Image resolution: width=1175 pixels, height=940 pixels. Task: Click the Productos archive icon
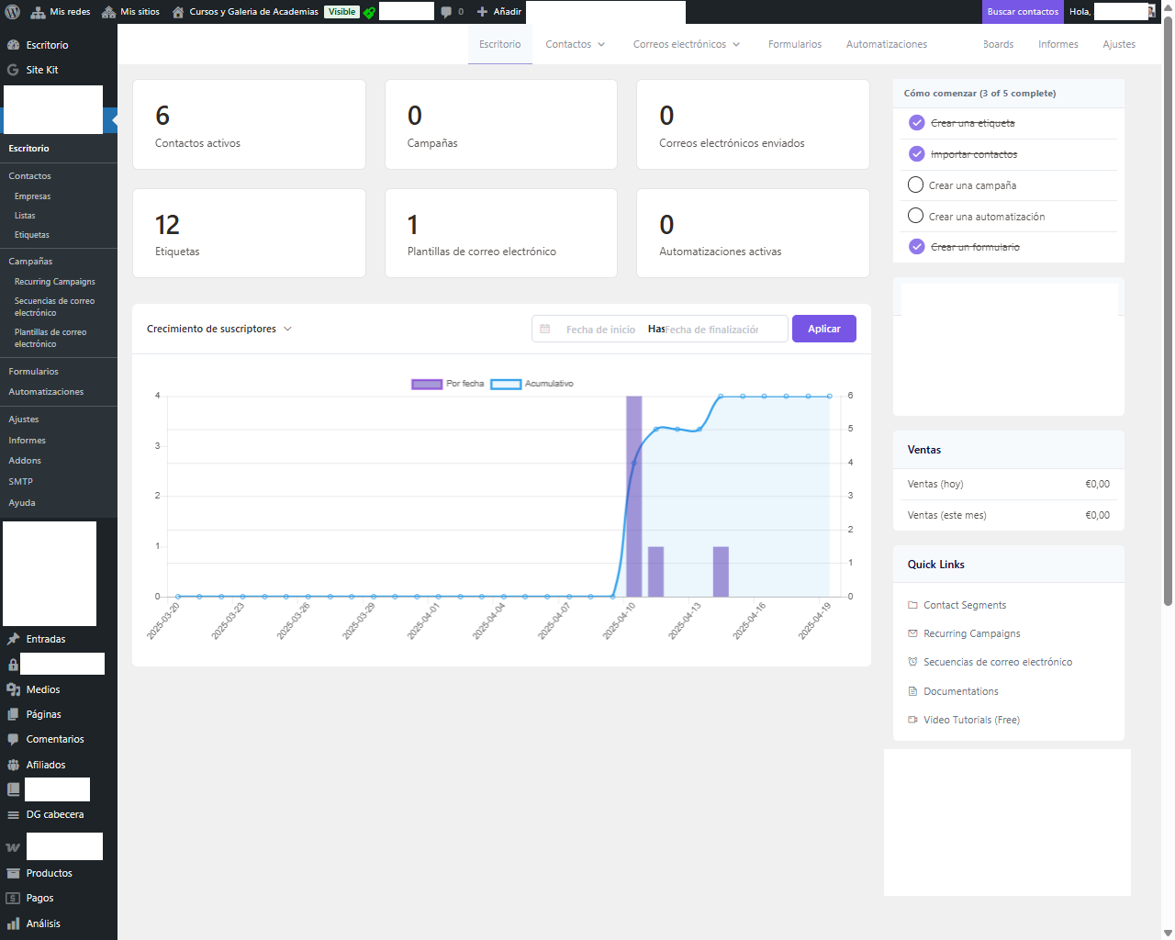coord(13,873)
